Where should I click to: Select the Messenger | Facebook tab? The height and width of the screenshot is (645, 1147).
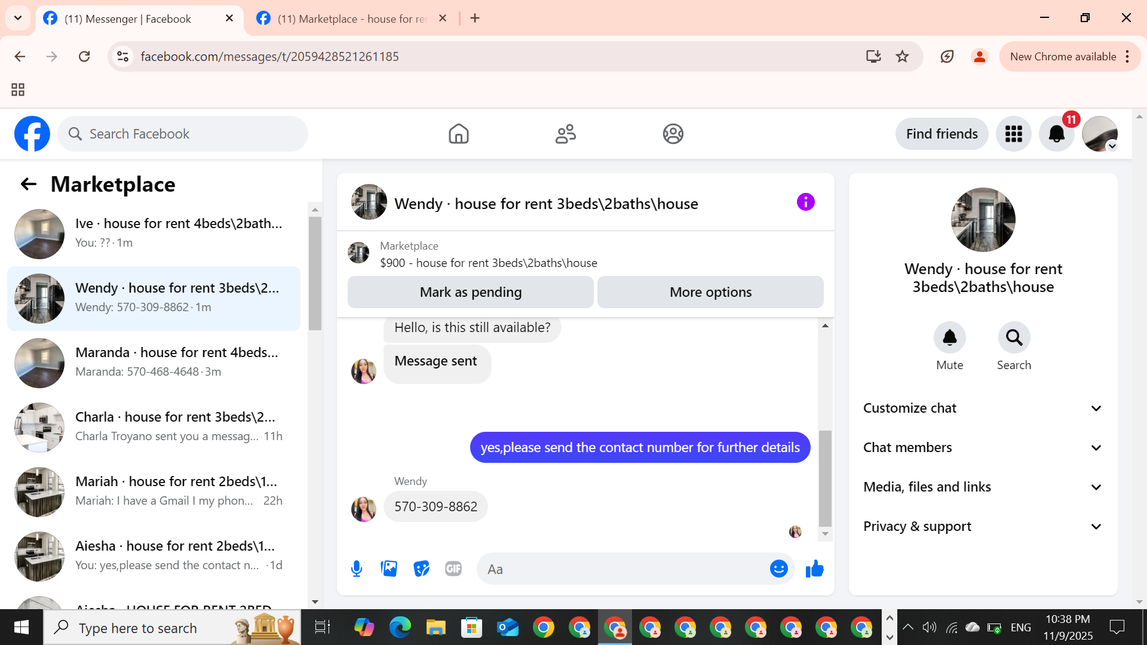[x=139, y=19]
